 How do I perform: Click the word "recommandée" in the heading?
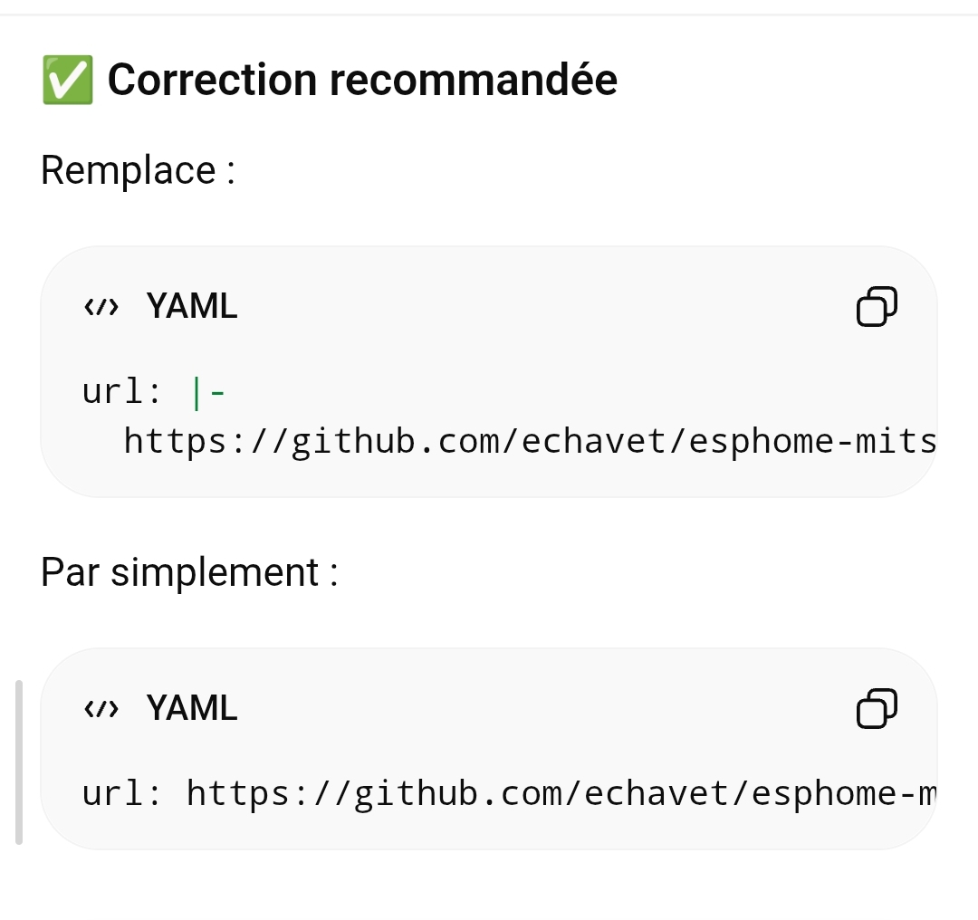coord(473,80)
